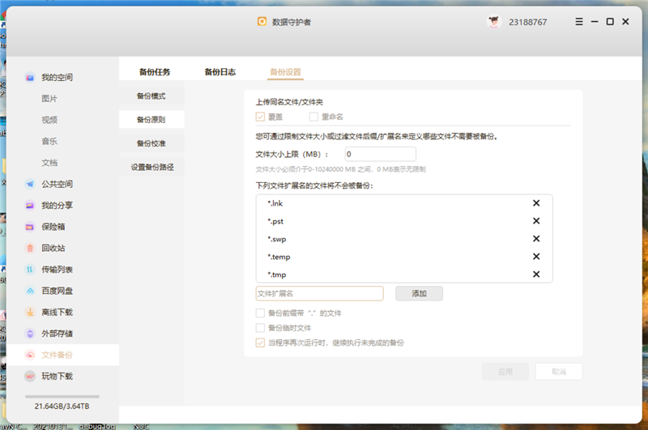The width and height of the screenshot is (648, 430).
Task: Open the hamburger menu in the title bar
Action: [579, 22]
